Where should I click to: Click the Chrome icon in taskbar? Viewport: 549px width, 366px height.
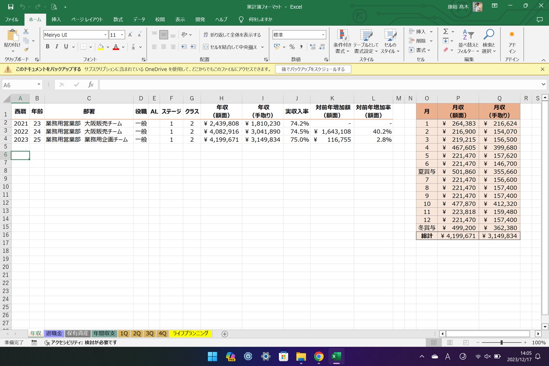pyautogui.click(x=319, y=357)
